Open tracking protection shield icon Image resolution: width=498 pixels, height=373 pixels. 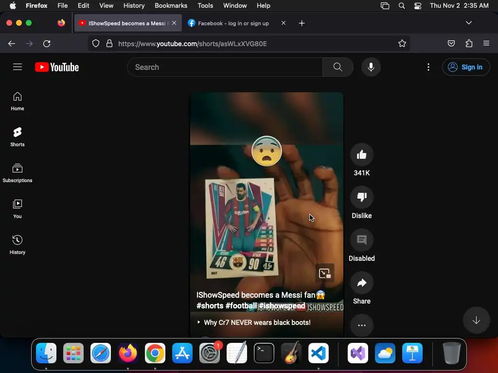click(96, 43)
